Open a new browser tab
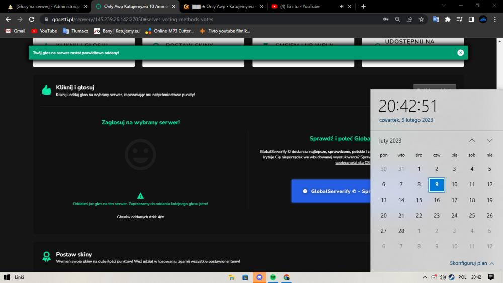Screen dimensions: 503x283 [363, 6]
